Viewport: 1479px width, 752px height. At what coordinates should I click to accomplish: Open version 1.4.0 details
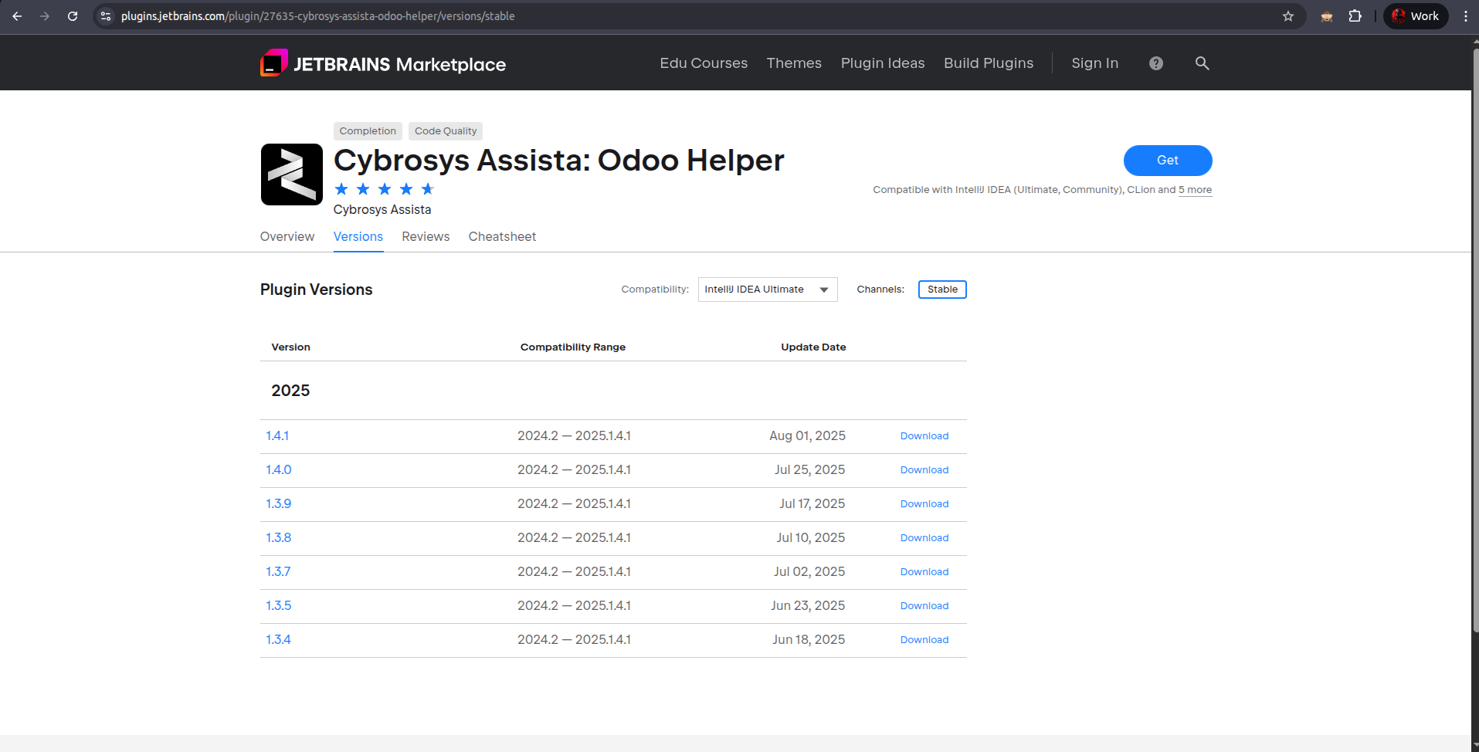[279, 470]
